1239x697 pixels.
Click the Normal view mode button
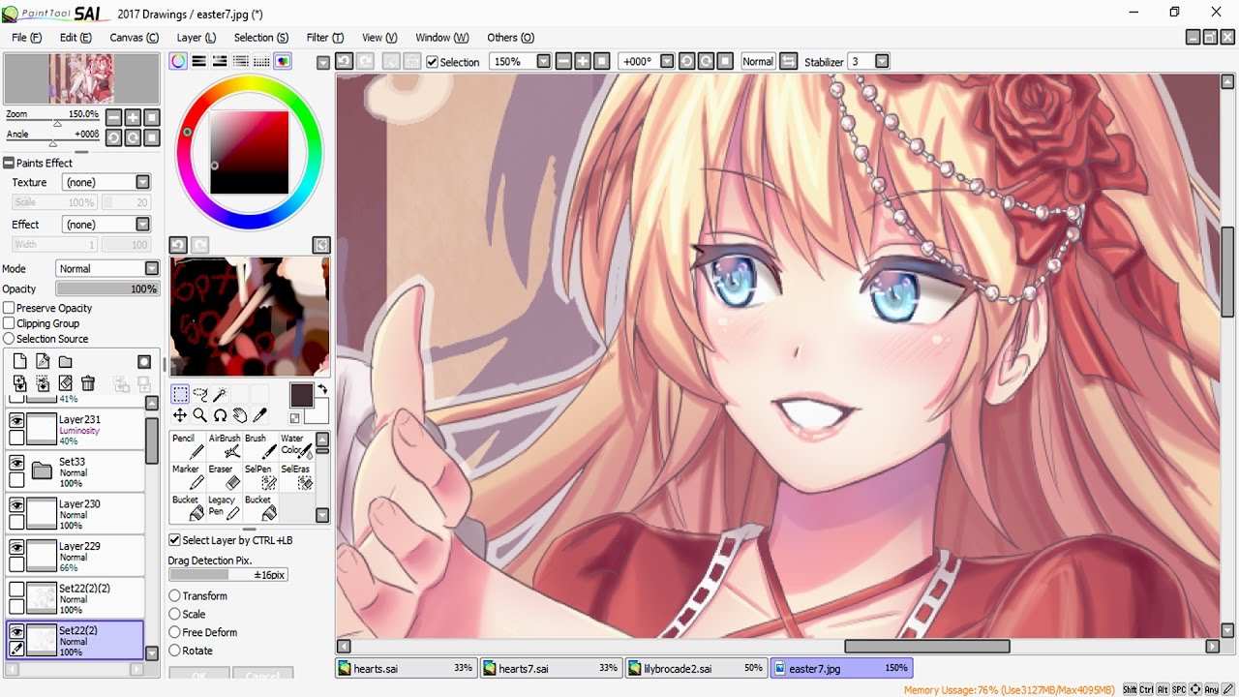(x=758, y=61)
